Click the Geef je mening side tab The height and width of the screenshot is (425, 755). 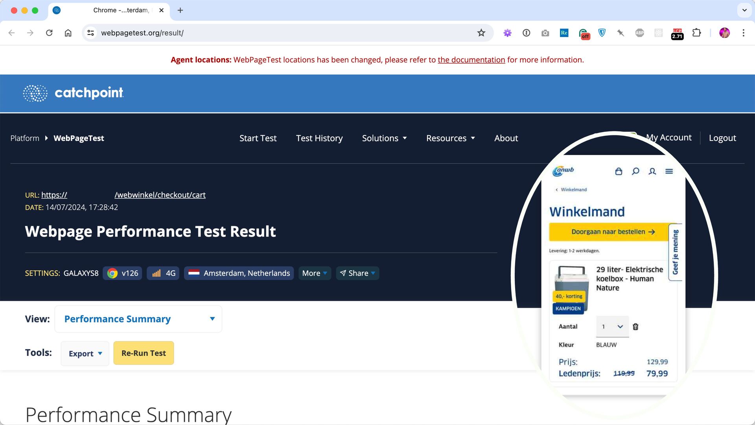675,252
